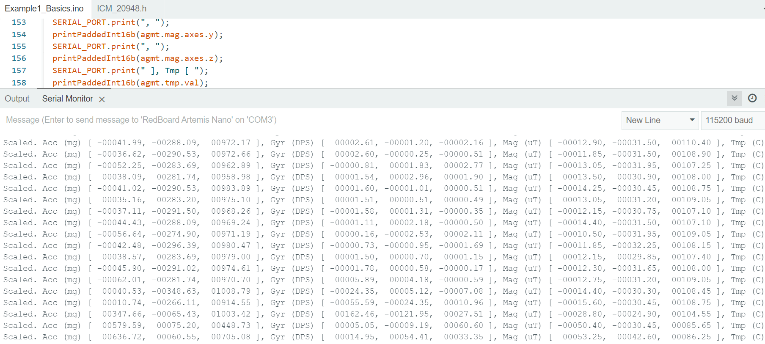
Task: Click Acc value 00579.59 in output
Action: click(121, 326)
